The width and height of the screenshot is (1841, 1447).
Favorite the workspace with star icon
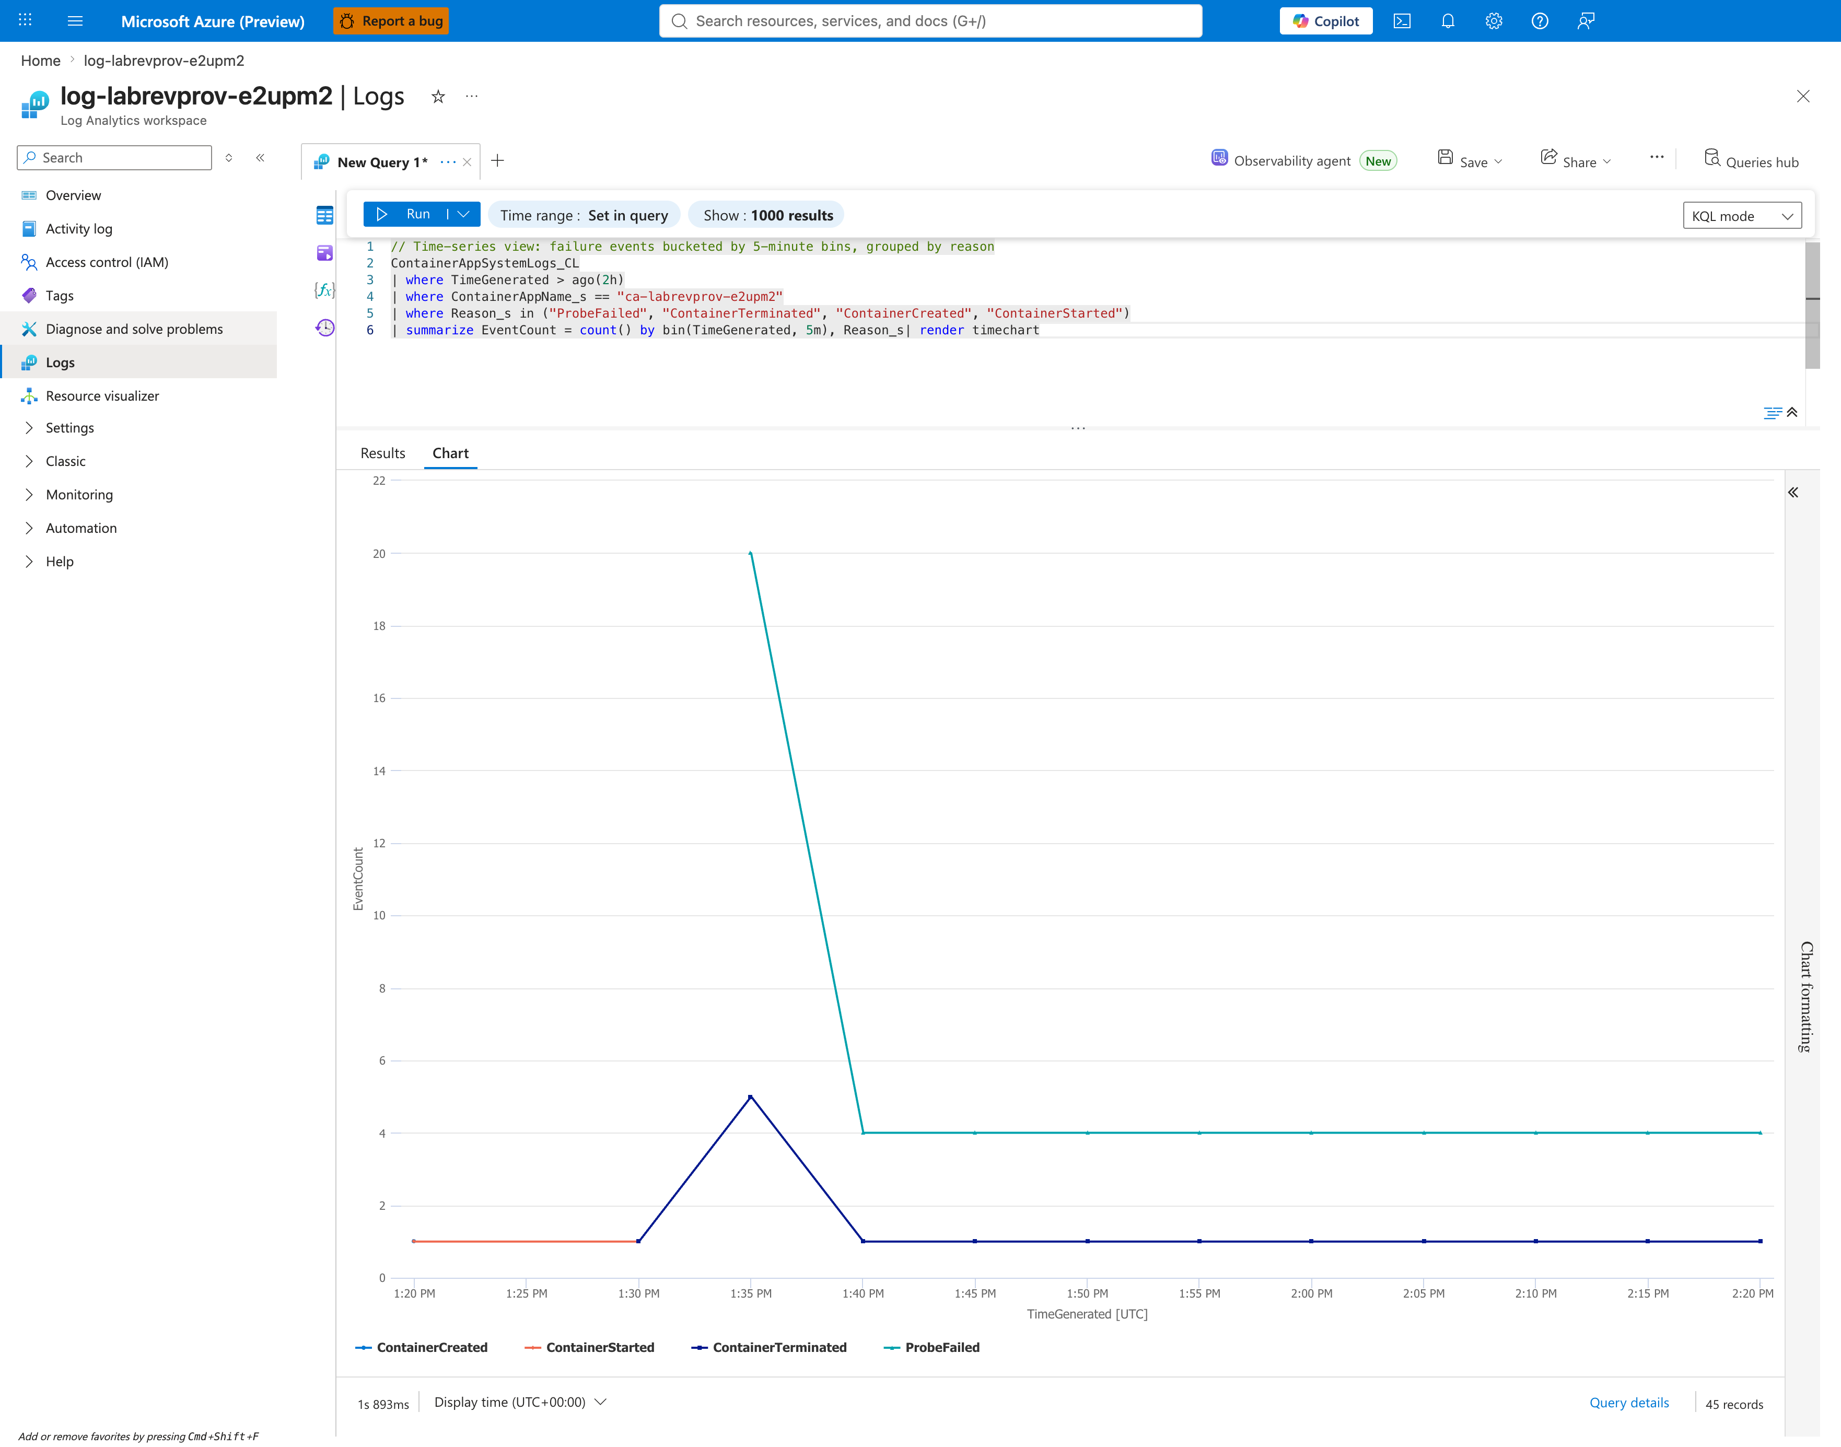click(x=438, y=97)
